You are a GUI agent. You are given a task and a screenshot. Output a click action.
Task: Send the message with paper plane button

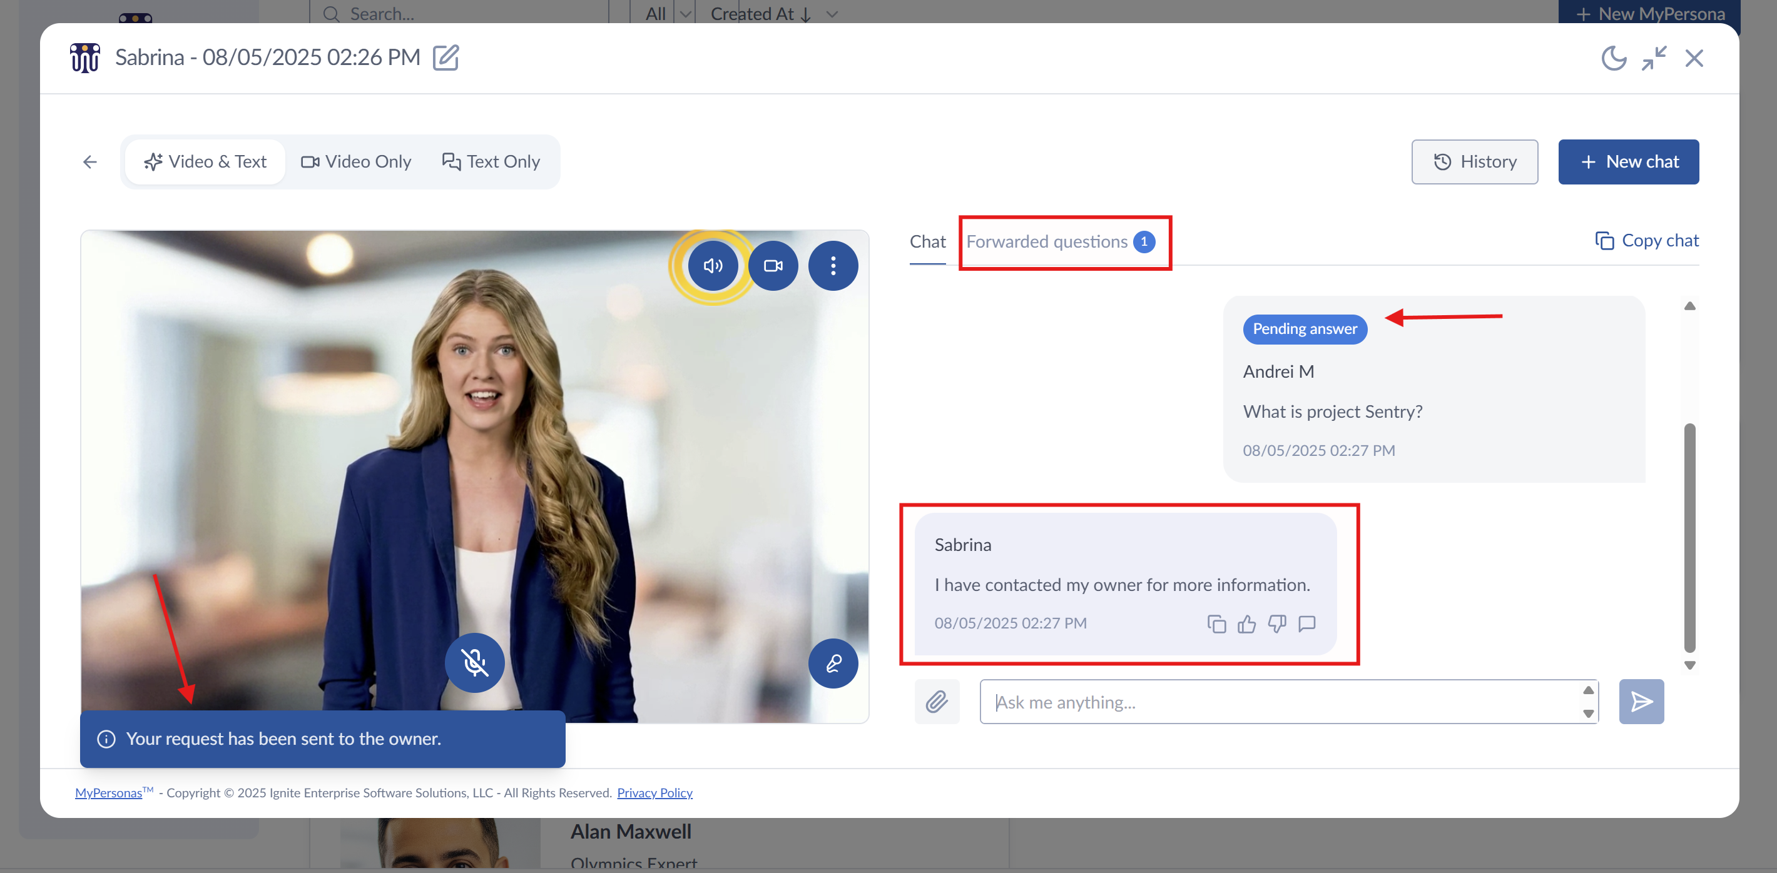pos(1642,702)
